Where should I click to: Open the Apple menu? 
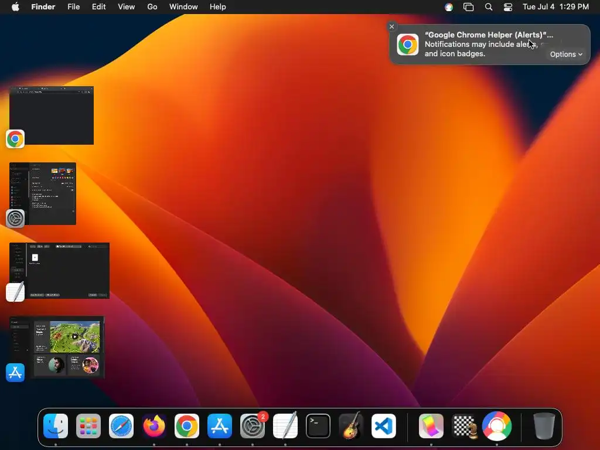pos(15,7)
